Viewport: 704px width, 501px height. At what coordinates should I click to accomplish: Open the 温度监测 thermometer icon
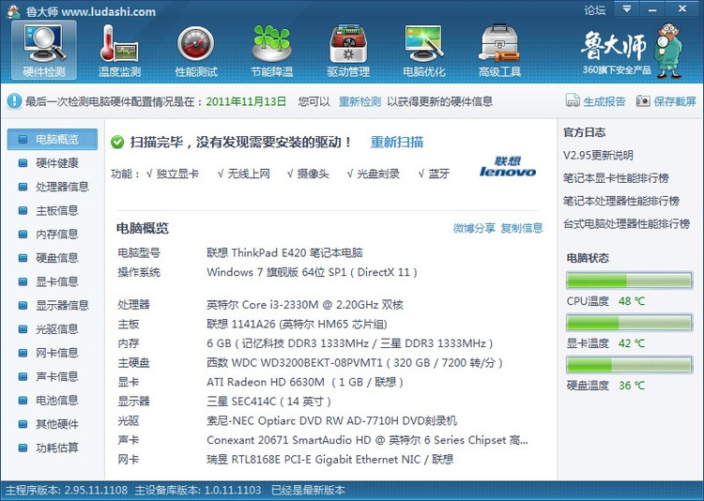click(119, 51)
